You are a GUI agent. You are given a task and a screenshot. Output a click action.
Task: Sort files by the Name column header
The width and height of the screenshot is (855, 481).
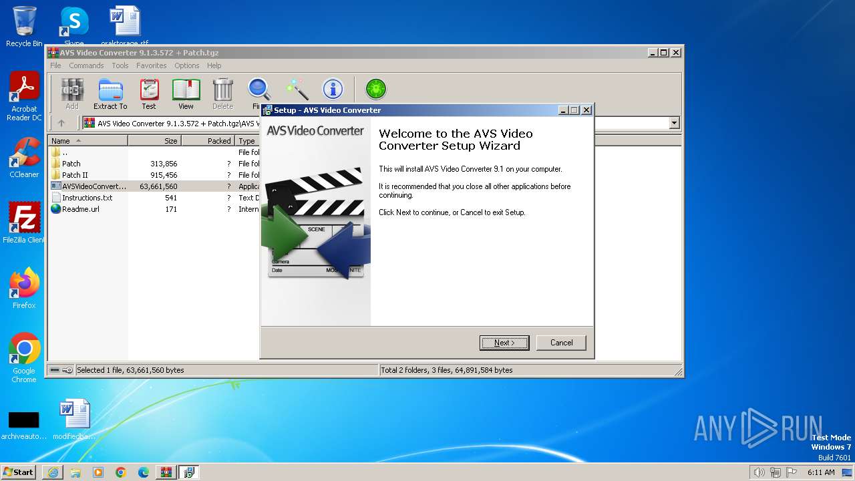(x=88, y=141)
